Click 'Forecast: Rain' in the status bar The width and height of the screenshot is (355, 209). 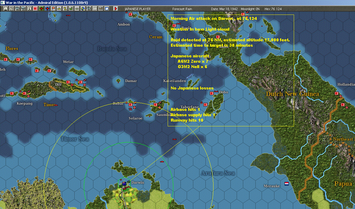click(182, 9)
